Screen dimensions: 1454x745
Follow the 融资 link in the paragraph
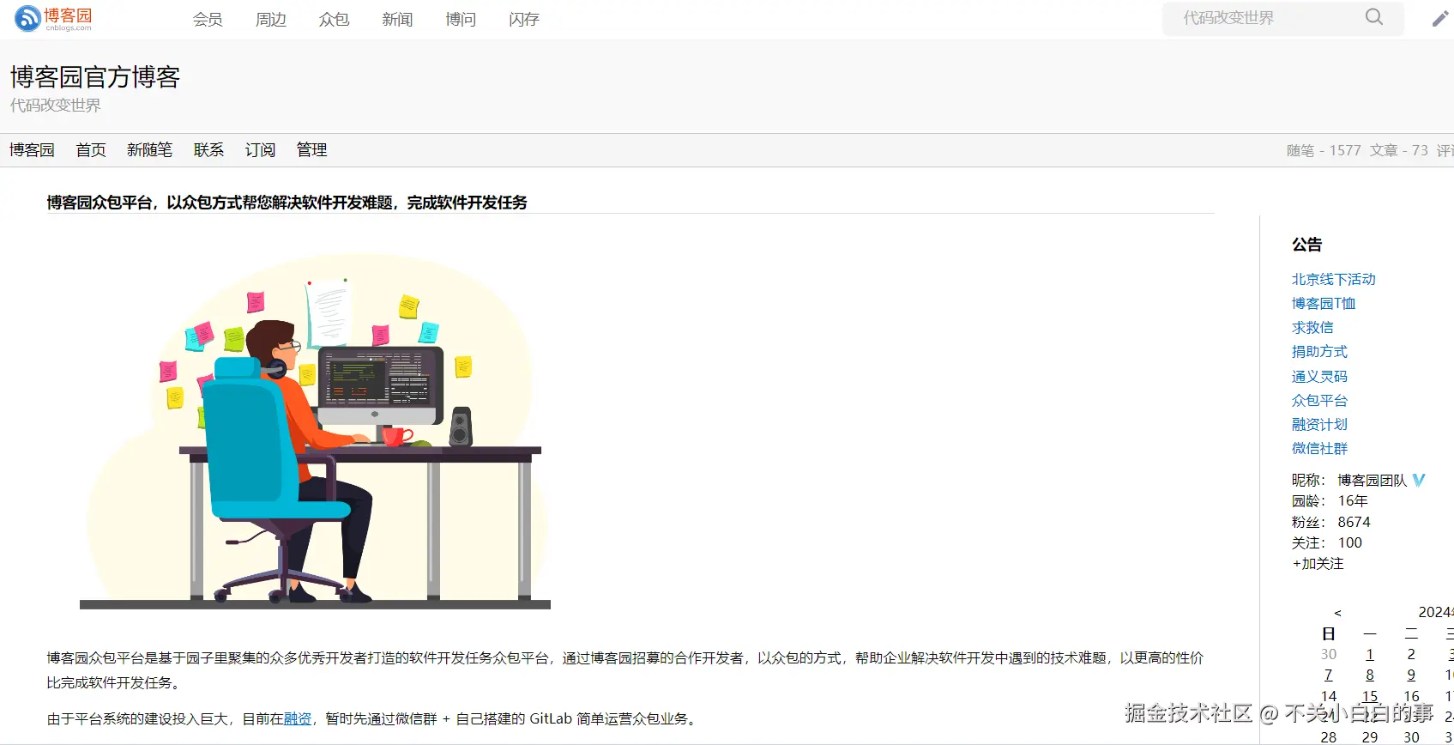pos(298,719)
